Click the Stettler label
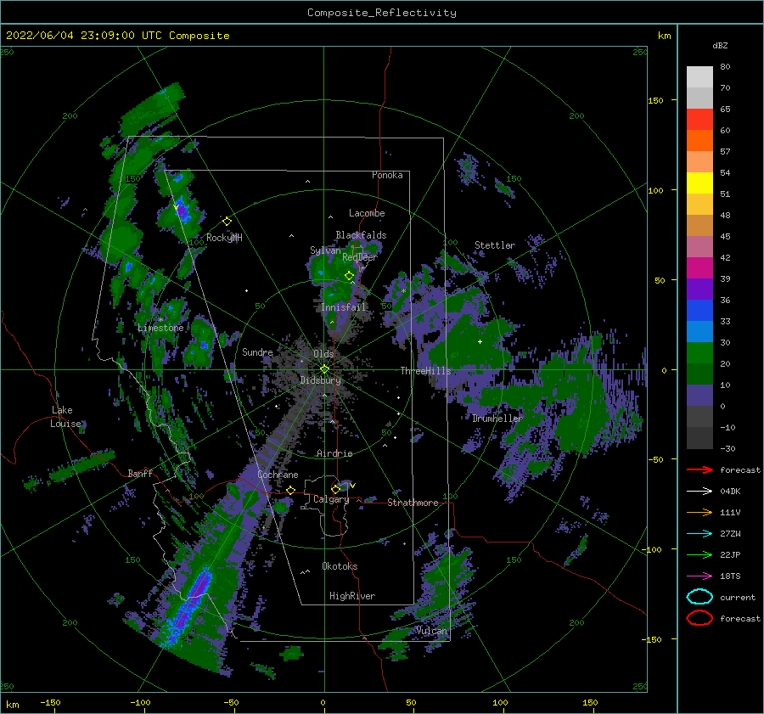Image resolution: width=764 pixels, height=714 pixels. pos(495,245)
